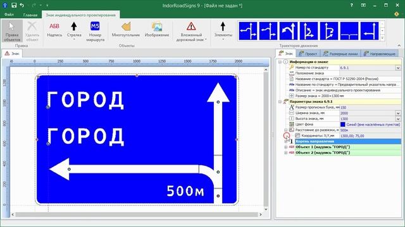Expand Объект 2 надпись ГОРОД
The width and height of the screenshot is (405, 227).
pos(286,153)
